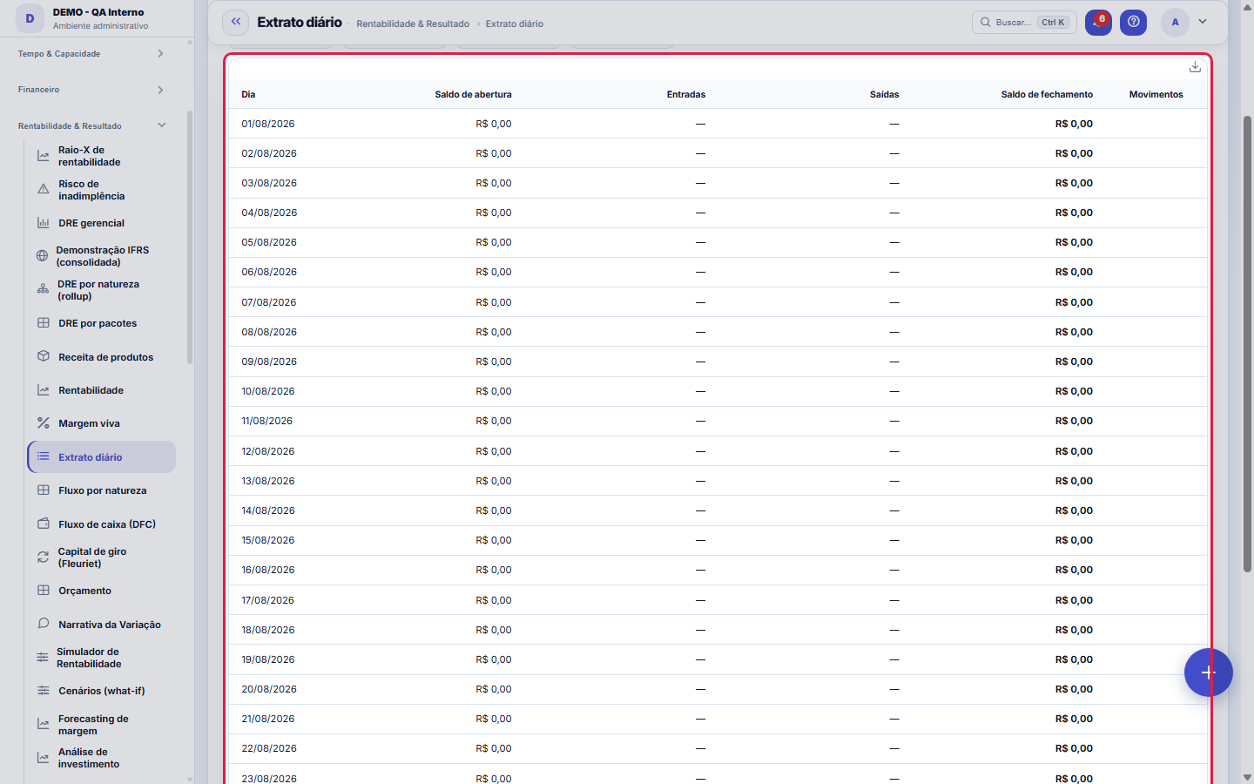Image resolution: width=1254 pixels, height=784 pixels.
Task: Click the Receita de produtos box icon
Action: (44, 356)
